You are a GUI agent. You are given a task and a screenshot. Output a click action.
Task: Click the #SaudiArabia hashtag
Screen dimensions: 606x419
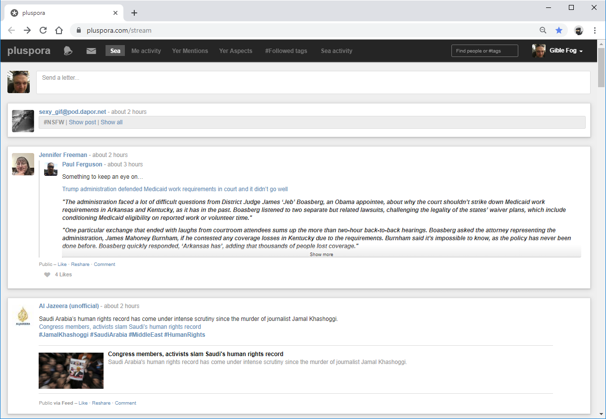click(109, 335)
